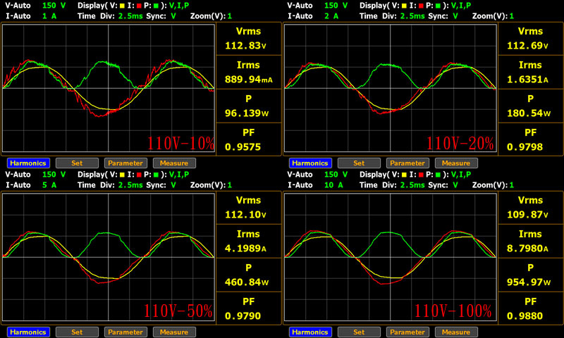
Task: Click Zoom(V): 1 in the 50% panel
Action: [x=211, y=185]
